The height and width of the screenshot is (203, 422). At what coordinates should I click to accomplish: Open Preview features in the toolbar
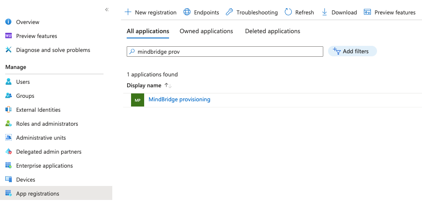coord(389,12)
